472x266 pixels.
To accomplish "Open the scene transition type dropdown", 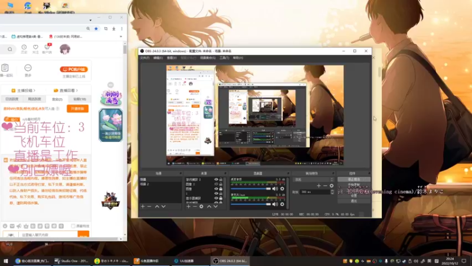I will [x=313, y=180].
